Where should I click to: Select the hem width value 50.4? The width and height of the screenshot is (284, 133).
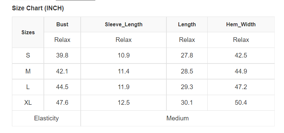tap(241, 103)
